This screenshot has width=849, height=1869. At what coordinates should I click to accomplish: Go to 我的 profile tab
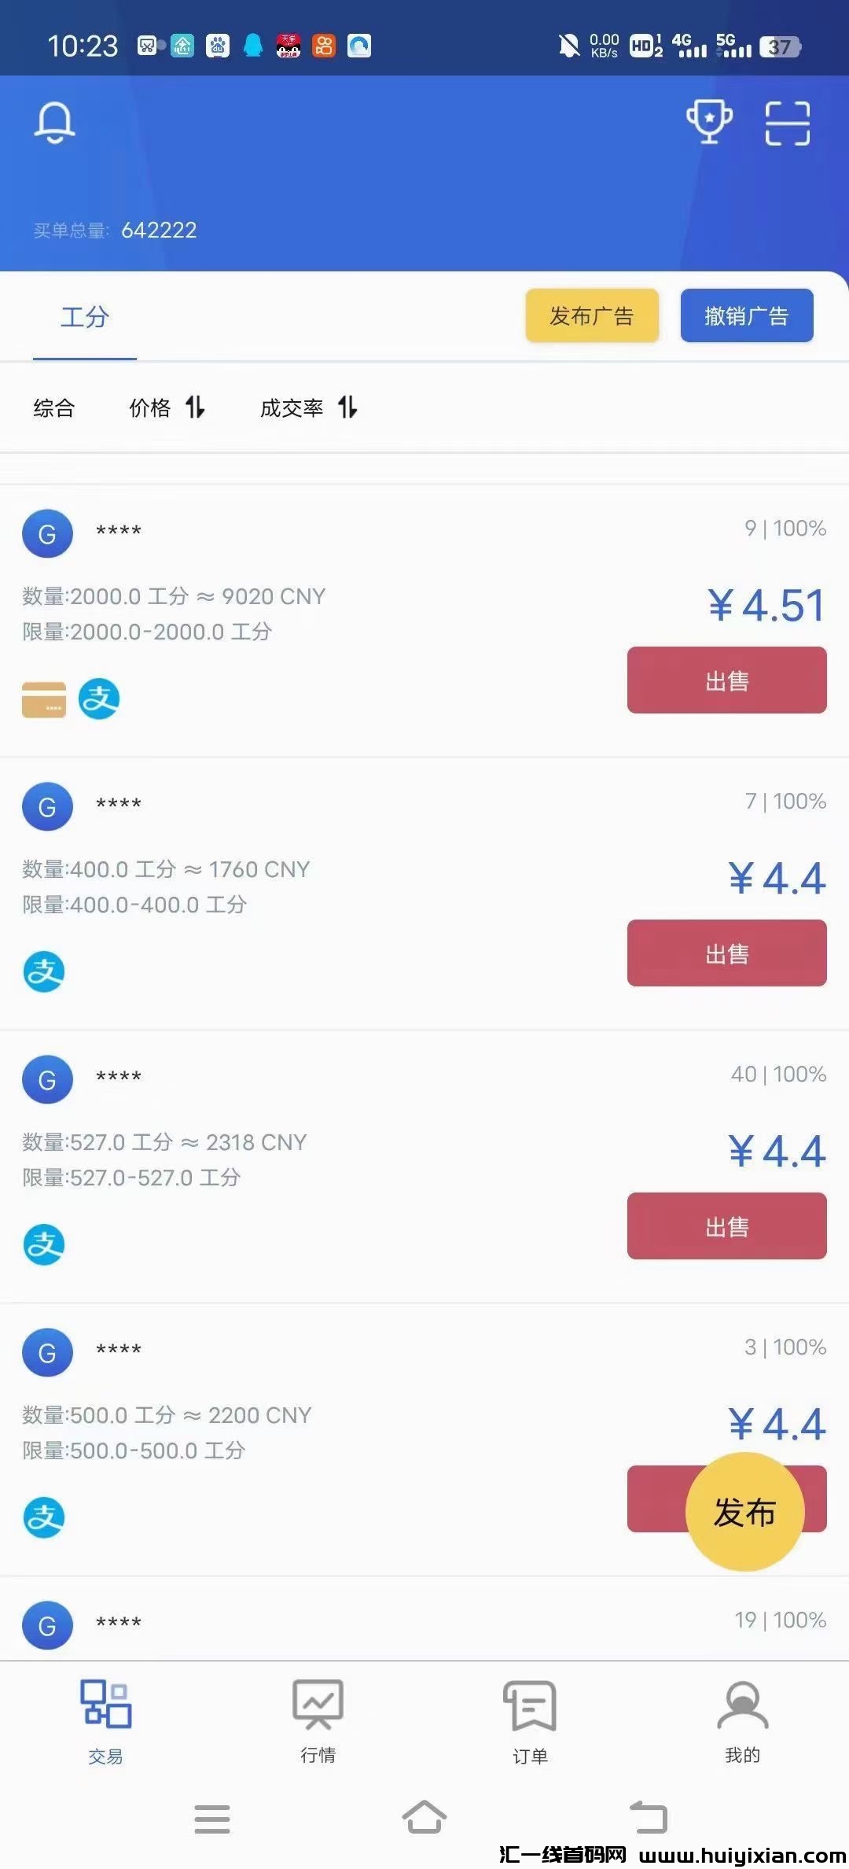point(742,1720)
